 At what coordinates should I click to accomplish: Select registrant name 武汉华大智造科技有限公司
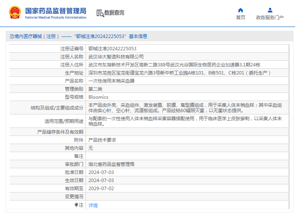click(116, 57)
